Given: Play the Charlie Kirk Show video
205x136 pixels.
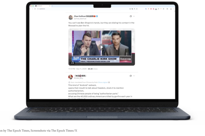Looking at the screenshot, I should [x=101, y=47].
